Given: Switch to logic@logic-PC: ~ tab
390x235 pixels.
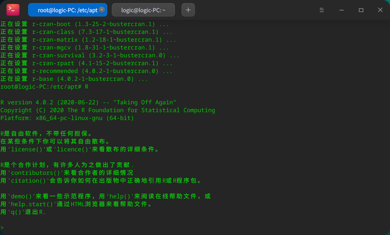Looking at the screenshot, I should click(143, 10).
